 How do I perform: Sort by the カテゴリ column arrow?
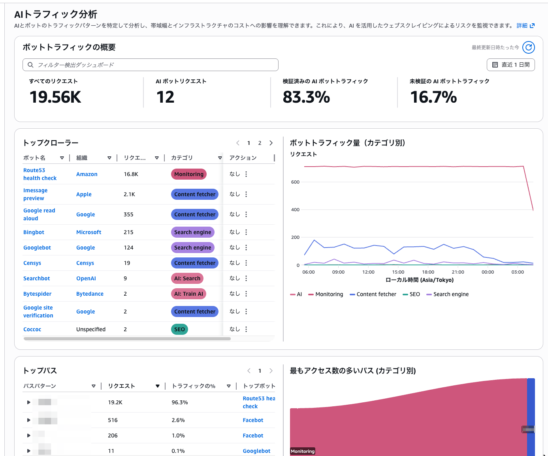(x=220, y=158)
